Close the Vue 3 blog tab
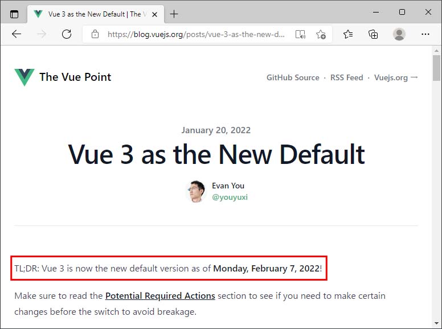The width and height of the screenshot is (442, 329). pyautogui.click(x=154, y=14)
